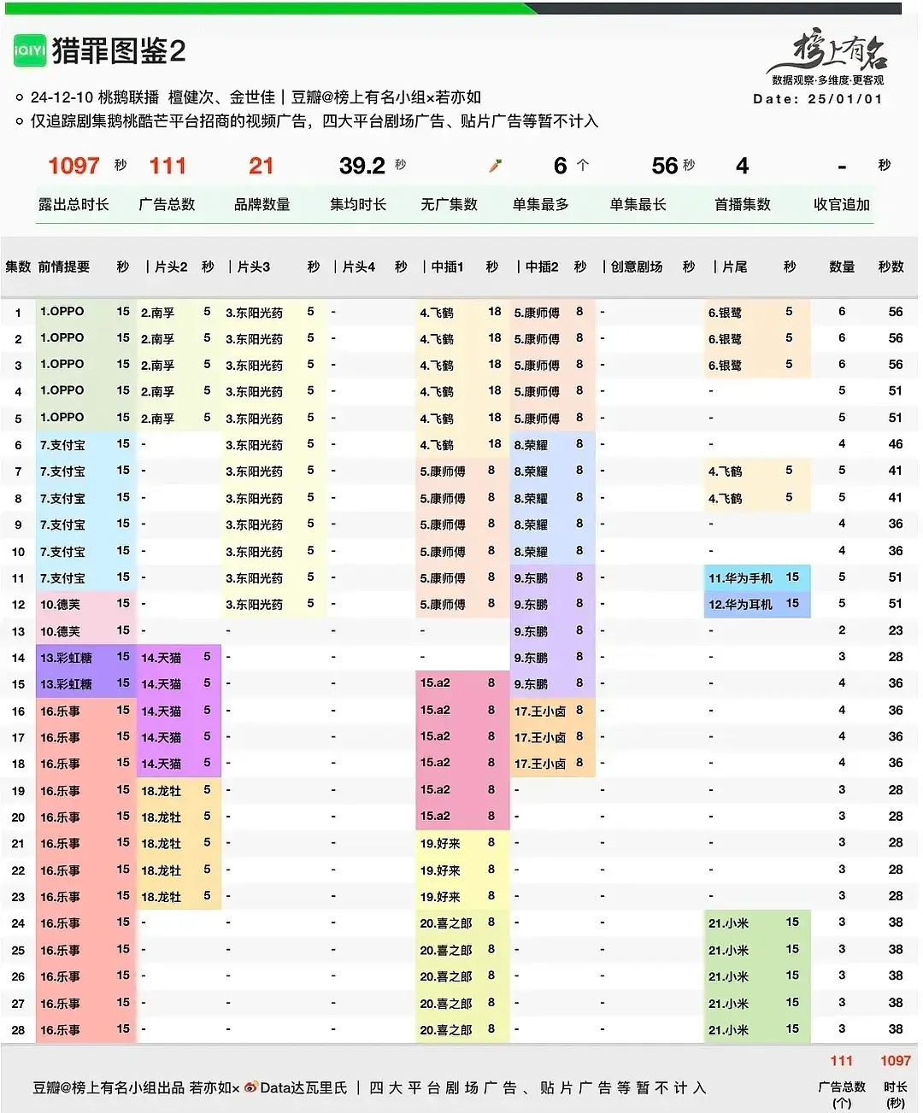
Task: Click the 收官追加 stat label
Action: coord(842,205)
